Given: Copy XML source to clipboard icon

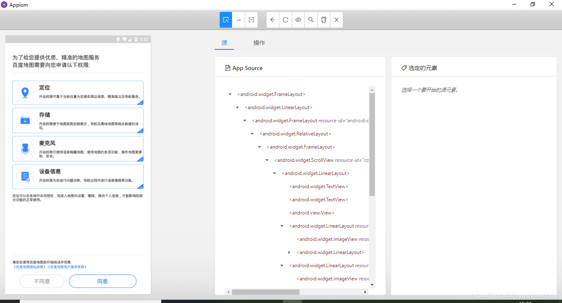Looking at the screenshot, I should 324,20.
